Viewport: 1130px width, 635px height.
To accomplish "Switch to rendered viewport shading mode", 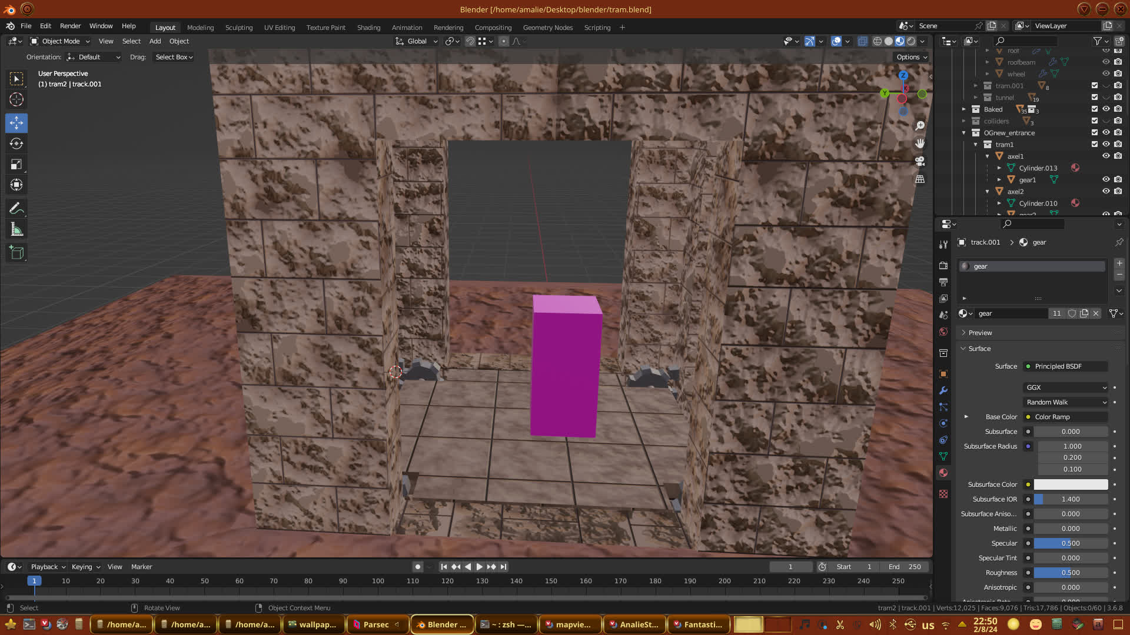I will (911, 41).
